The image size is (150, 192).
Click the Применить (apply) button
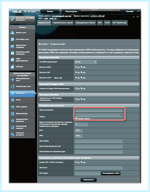pos(88,180)
